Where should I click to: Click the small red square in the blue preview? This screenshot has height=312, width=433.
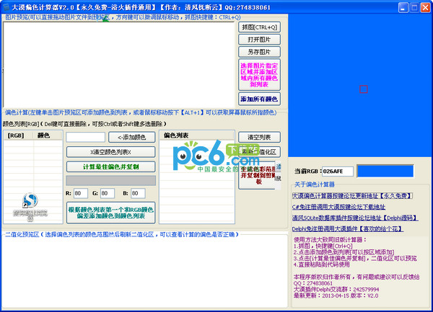pos(363,89)
